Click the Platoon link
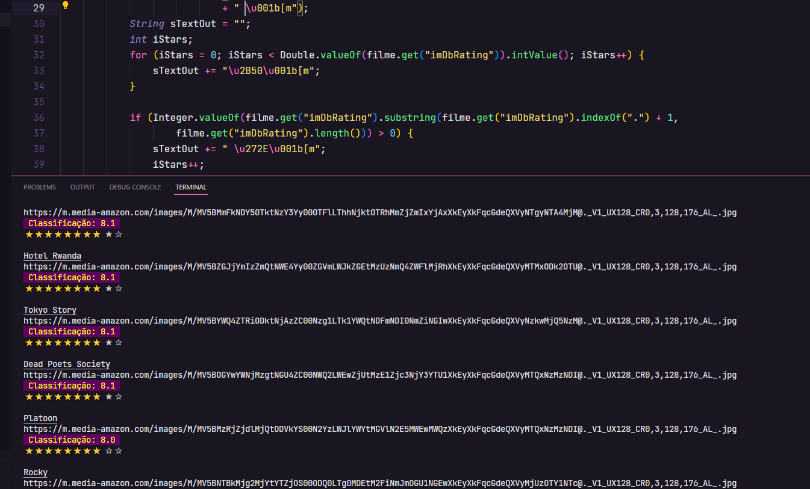Screen dimensions: 810x489 coord(40,417)
